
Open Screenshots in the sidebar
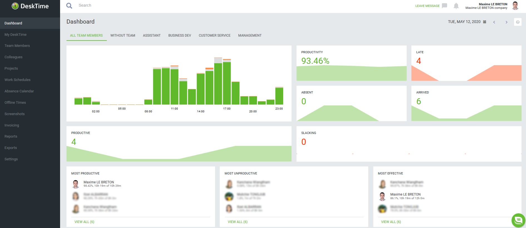(14, 114)
